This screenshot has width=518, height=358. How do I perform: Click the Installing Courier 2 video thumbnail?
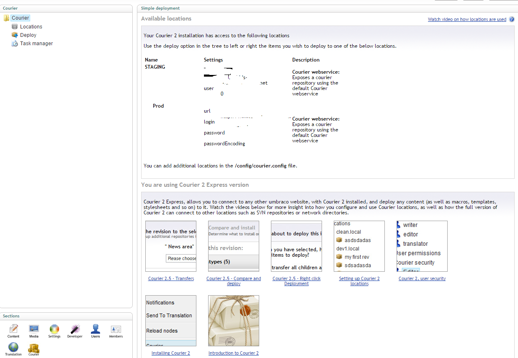coord(171,321)
